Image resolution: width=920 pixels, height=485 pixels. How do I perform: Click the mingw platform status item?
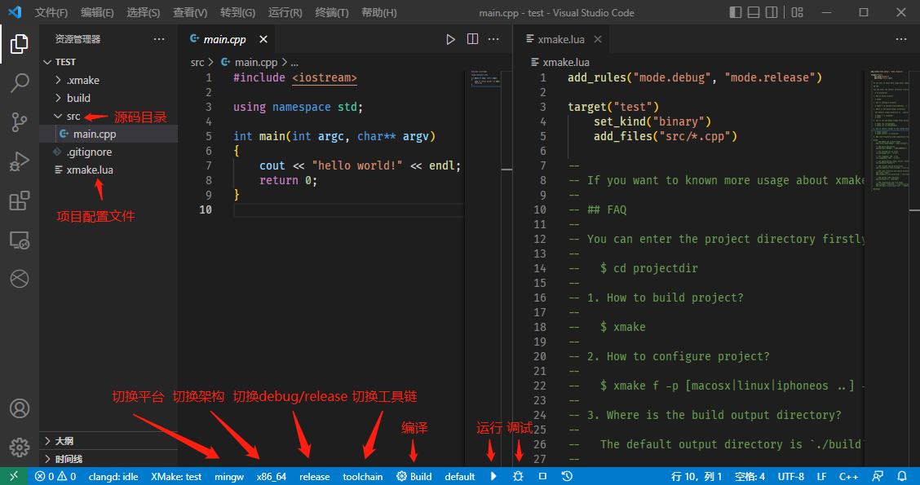228,476
